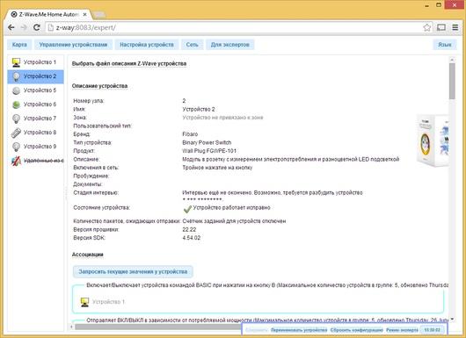Screen dimensions: 466x338
Task: Click the vertical scrollbar thumb
Action: coord(452,81)
